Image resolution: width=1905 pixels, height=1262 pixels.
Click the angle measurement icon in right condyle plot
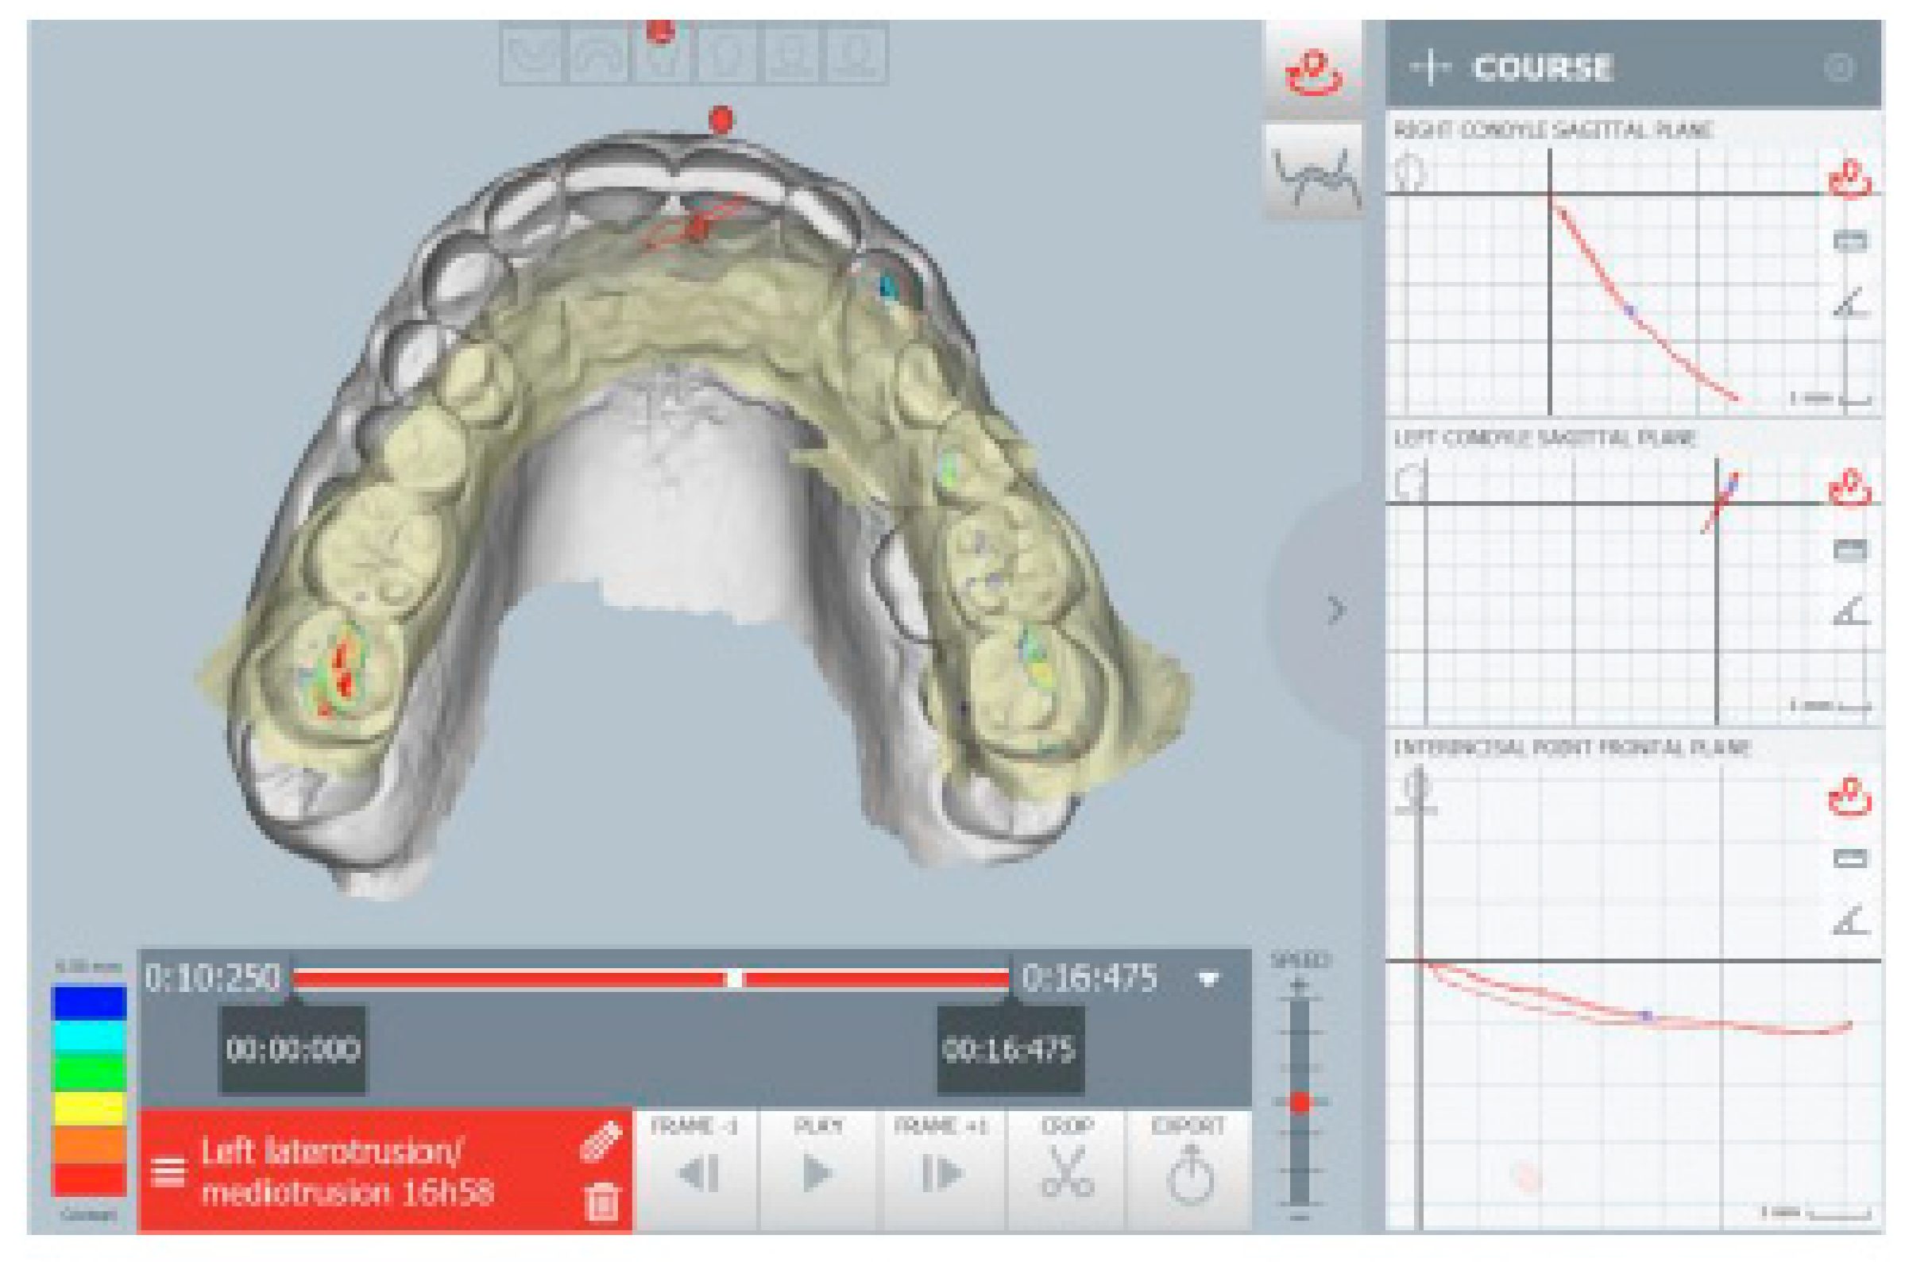pyautogui.click(x=1849, y=304)
